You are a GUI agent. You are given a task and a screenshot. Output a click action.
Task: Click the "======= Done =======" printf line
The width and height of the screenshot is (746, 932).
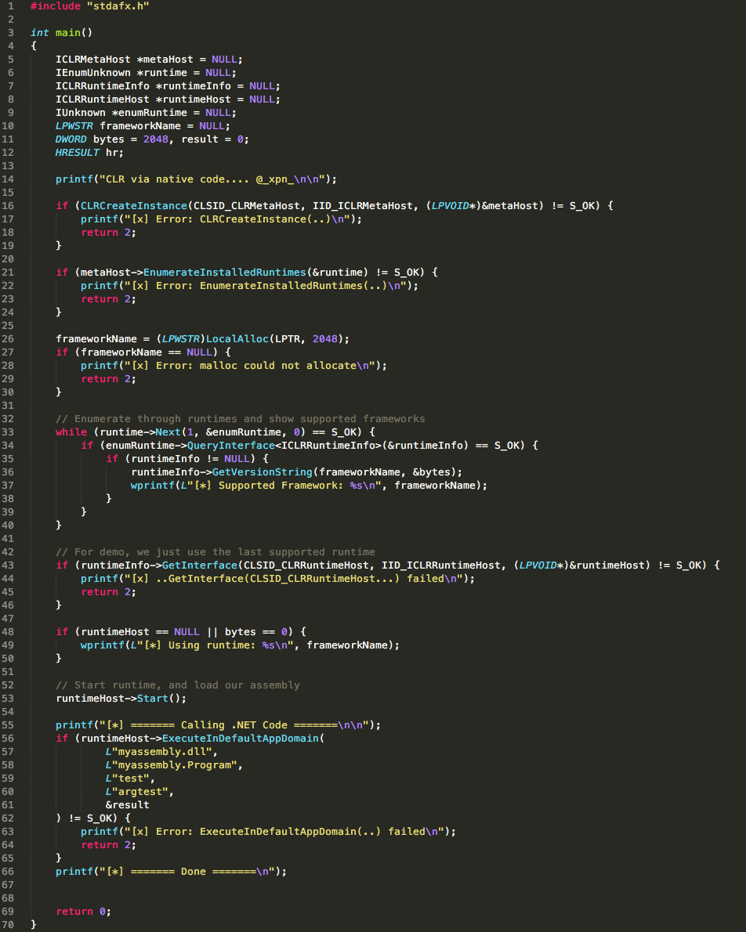click(171, 872)
